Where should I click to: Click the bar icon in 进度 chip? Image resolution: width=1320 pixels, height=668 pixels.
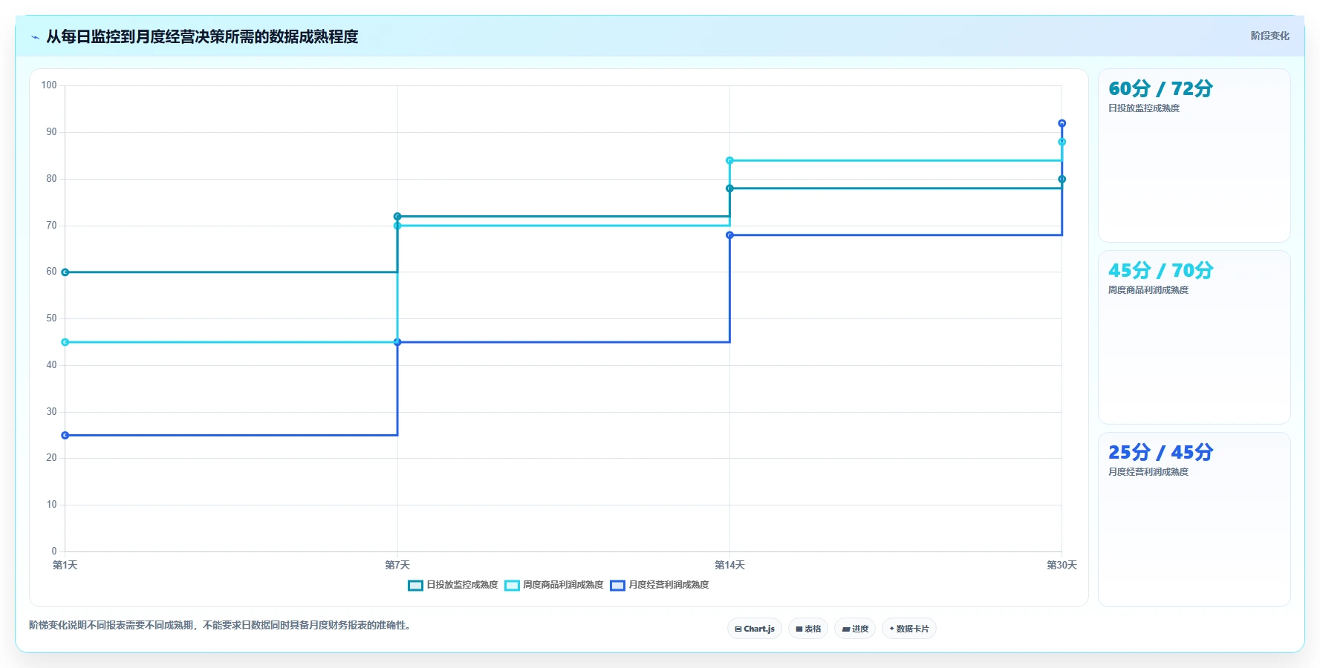(x=845, y=629)
